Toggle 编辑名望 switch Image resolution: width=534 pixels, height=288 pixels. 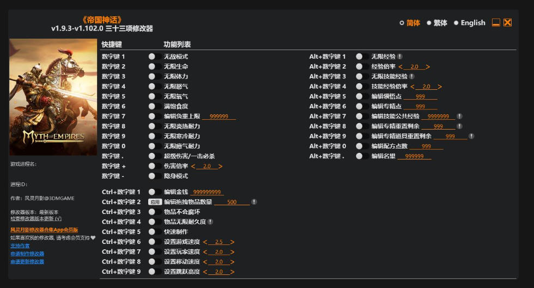362,156
